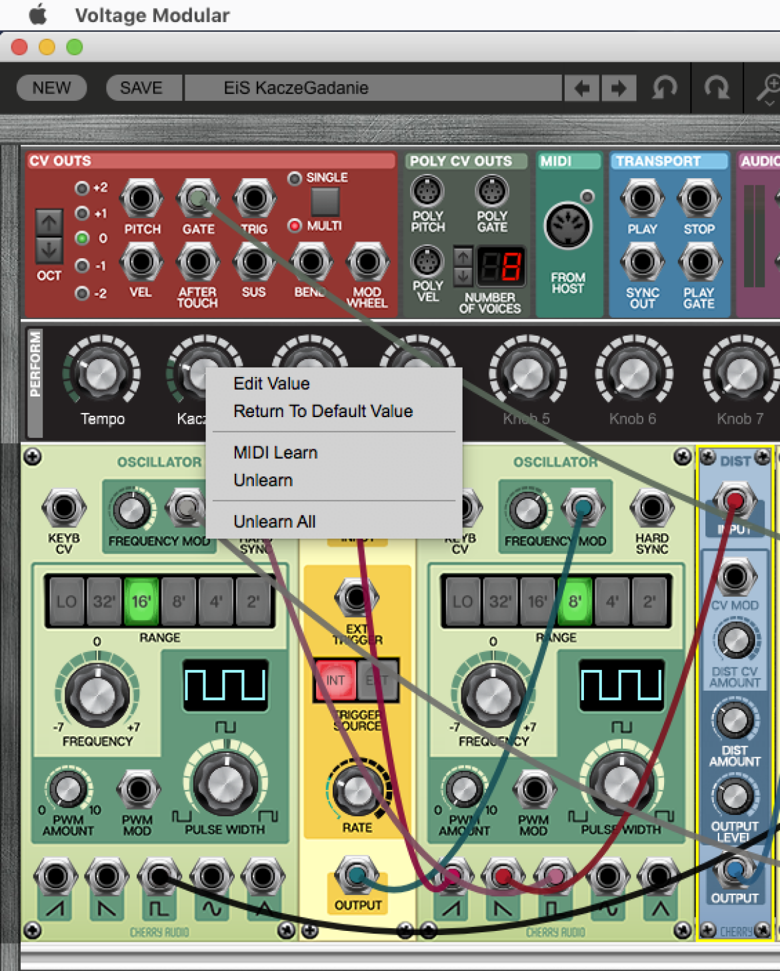Click the TRIG CV output jack

click(x=254, y=198)
